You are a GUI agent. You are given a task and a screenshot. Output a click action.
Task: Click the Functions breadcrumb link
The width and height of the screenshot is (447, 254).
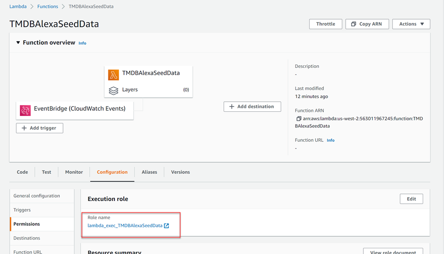[x=48, y=7]
